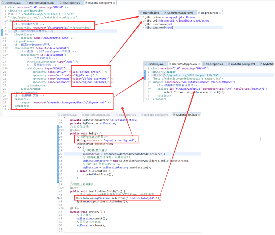275x235 pixels.
Task: Collapse the environment fold at line 15
Action: pos(7,55)
